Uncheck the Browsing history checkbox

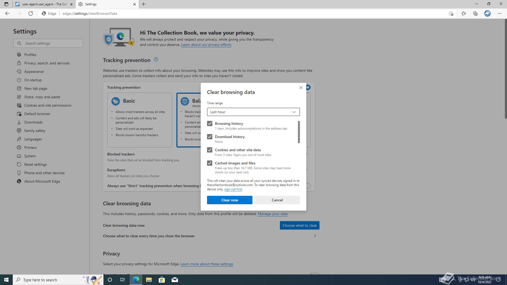tap(210, 123)
